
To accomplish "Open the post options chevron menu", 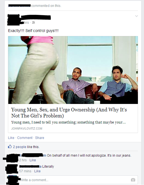I will coord(137,16).
